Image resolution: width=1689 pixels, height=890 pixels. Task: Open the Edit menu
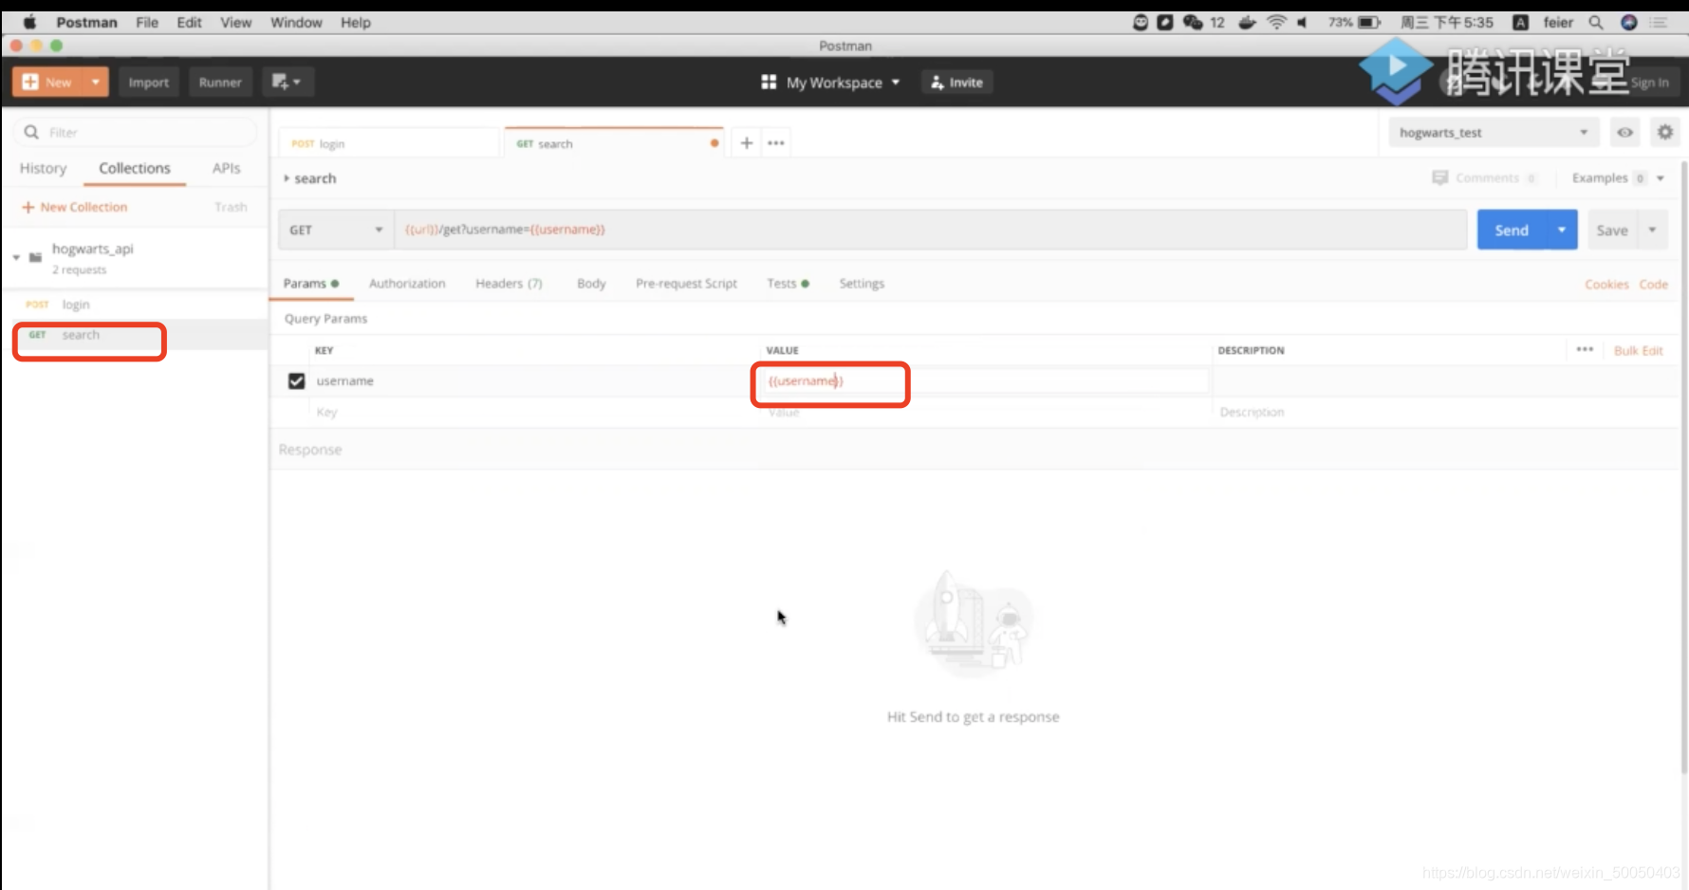189,22
